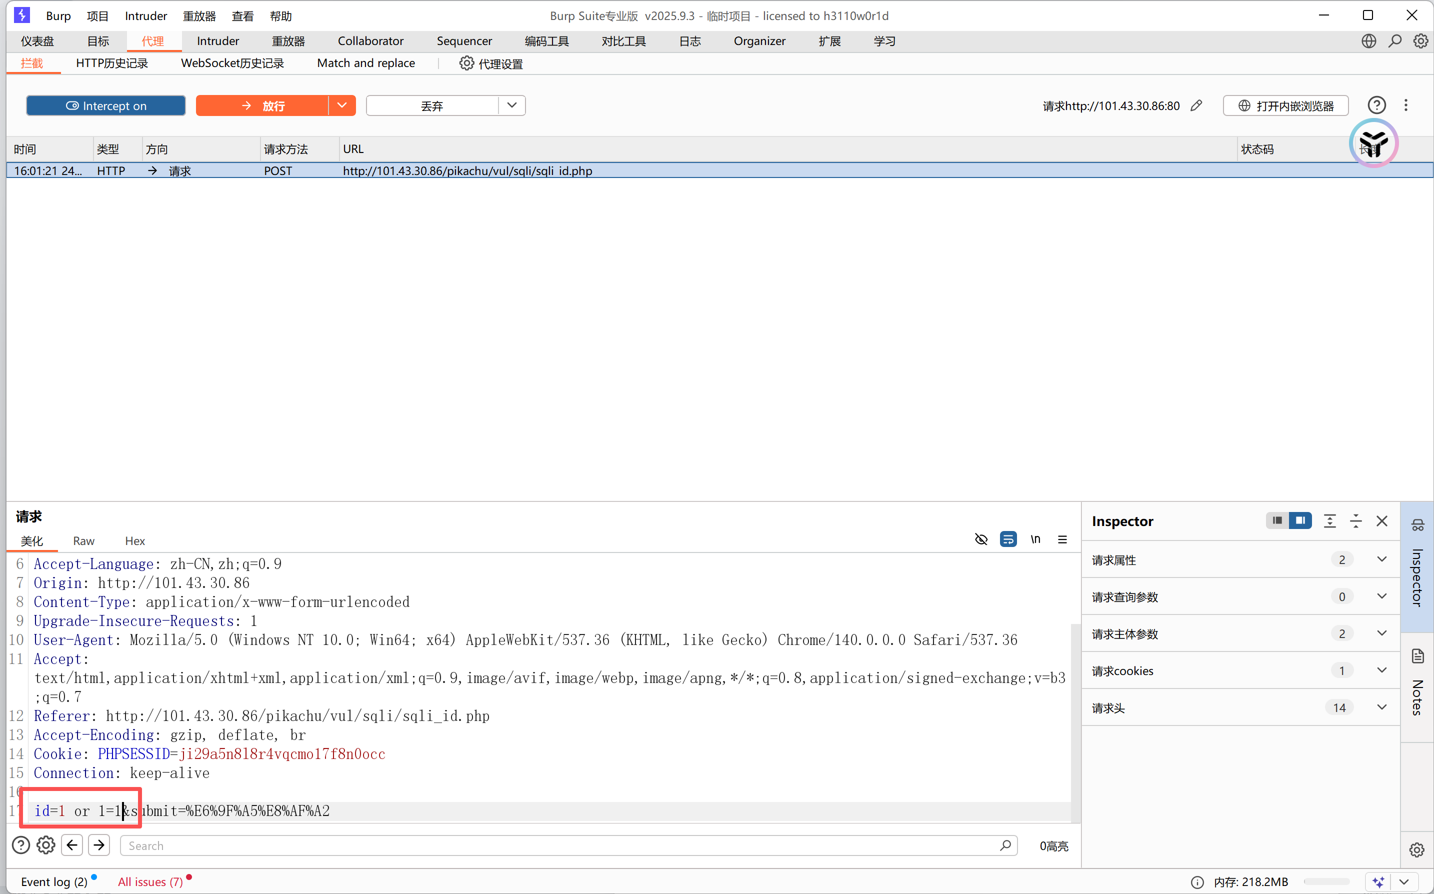
Task: Open the Match and replace sub-tab
Action: pos(366,63)
